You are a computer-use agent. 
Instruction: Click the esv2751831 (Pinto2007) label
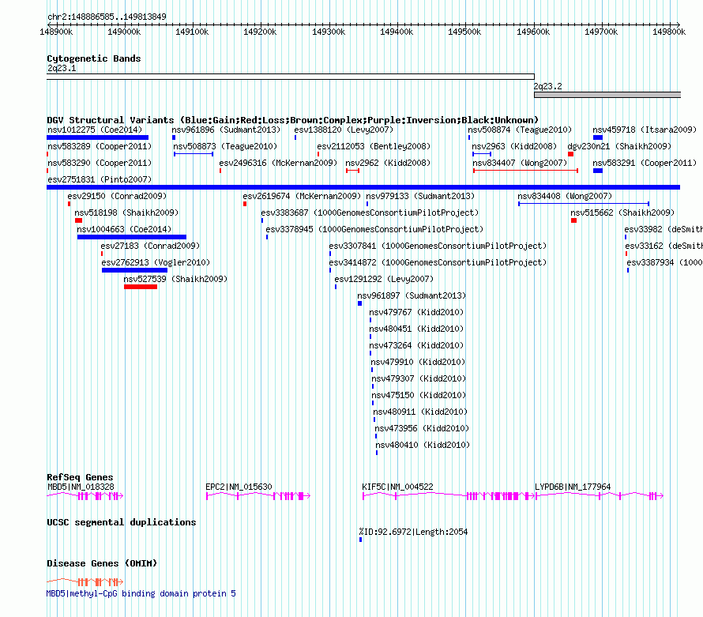pos(100,179)
